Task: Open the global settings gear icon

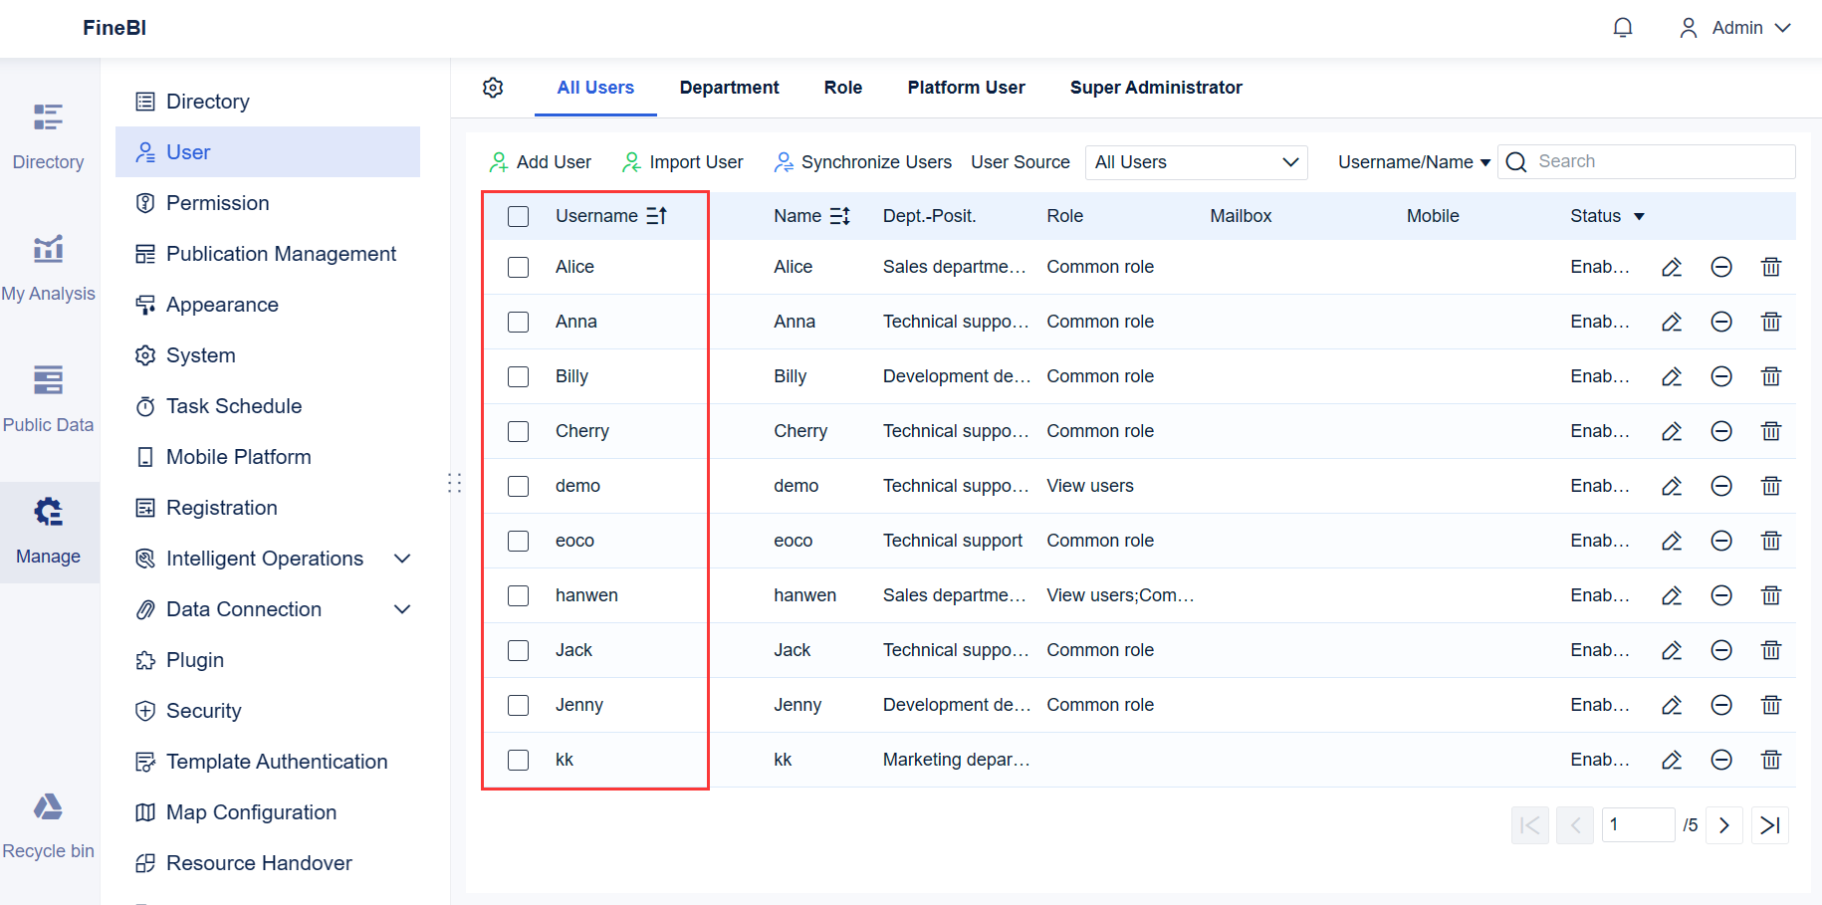Action: coord(493,88)
